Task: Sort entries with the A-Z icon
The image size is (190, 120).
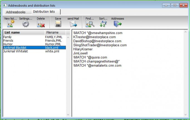Action: [103, 24]
